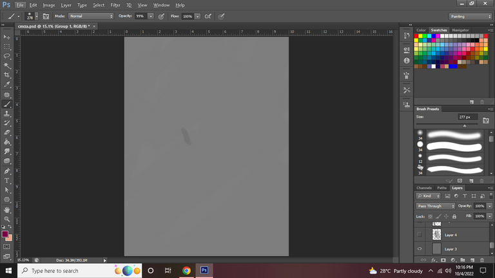The height and width of the screenshot is (278, 495).
Task: Select the Crop tool
Action: 6,75
